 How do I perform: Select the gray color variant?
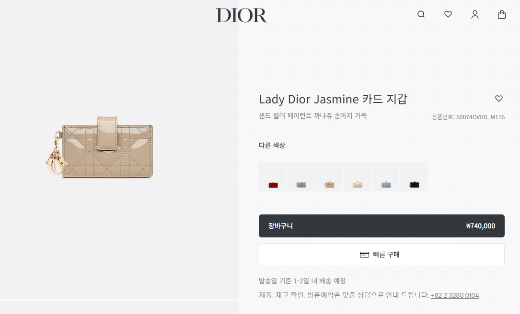[x=301, y=177]
